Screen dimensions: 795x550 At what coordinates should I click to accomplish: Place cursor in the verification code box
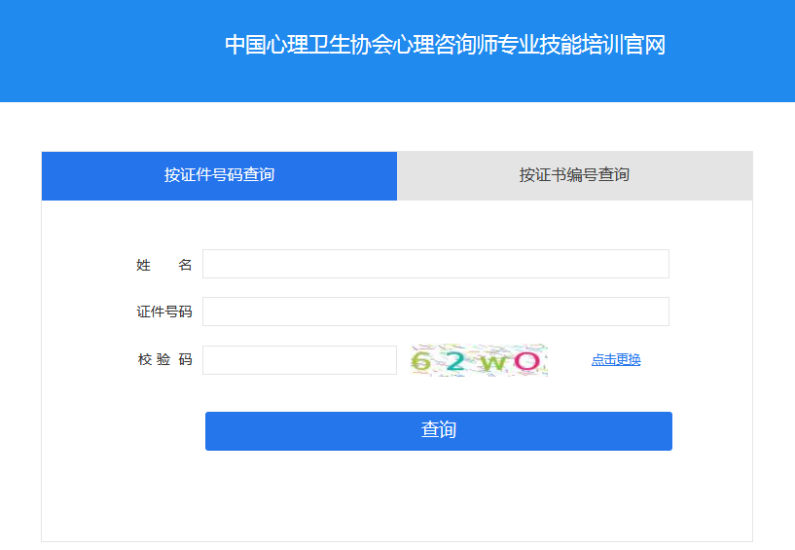click(299, 360)
